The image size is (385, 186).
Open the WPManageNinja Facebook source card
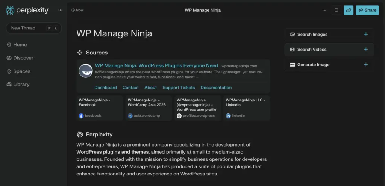(x=100, y=108)
